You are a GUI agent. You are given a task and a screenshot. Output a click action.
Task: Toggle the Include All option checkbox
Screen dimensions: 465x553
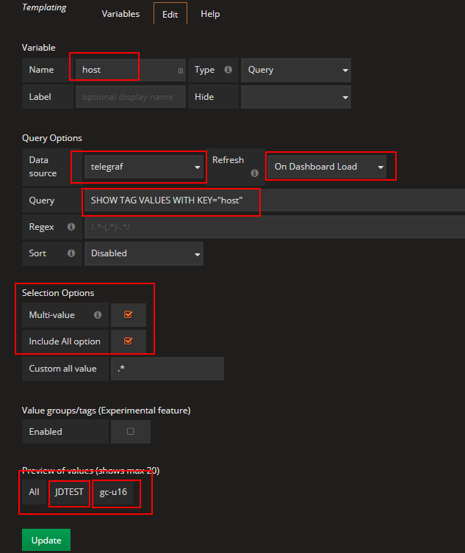[x=128, y=341]
